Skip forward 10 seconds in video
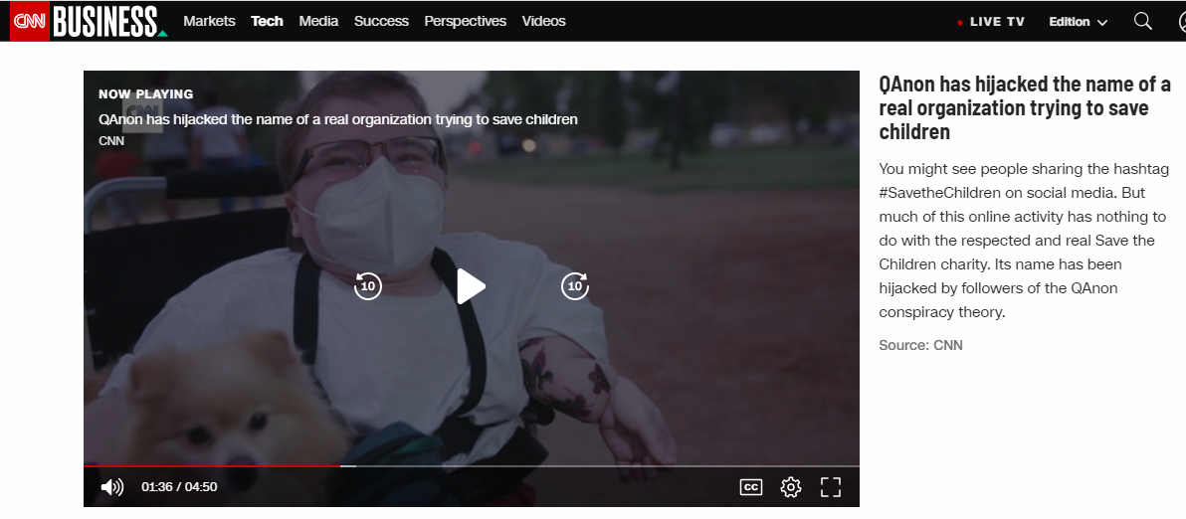 575,286
